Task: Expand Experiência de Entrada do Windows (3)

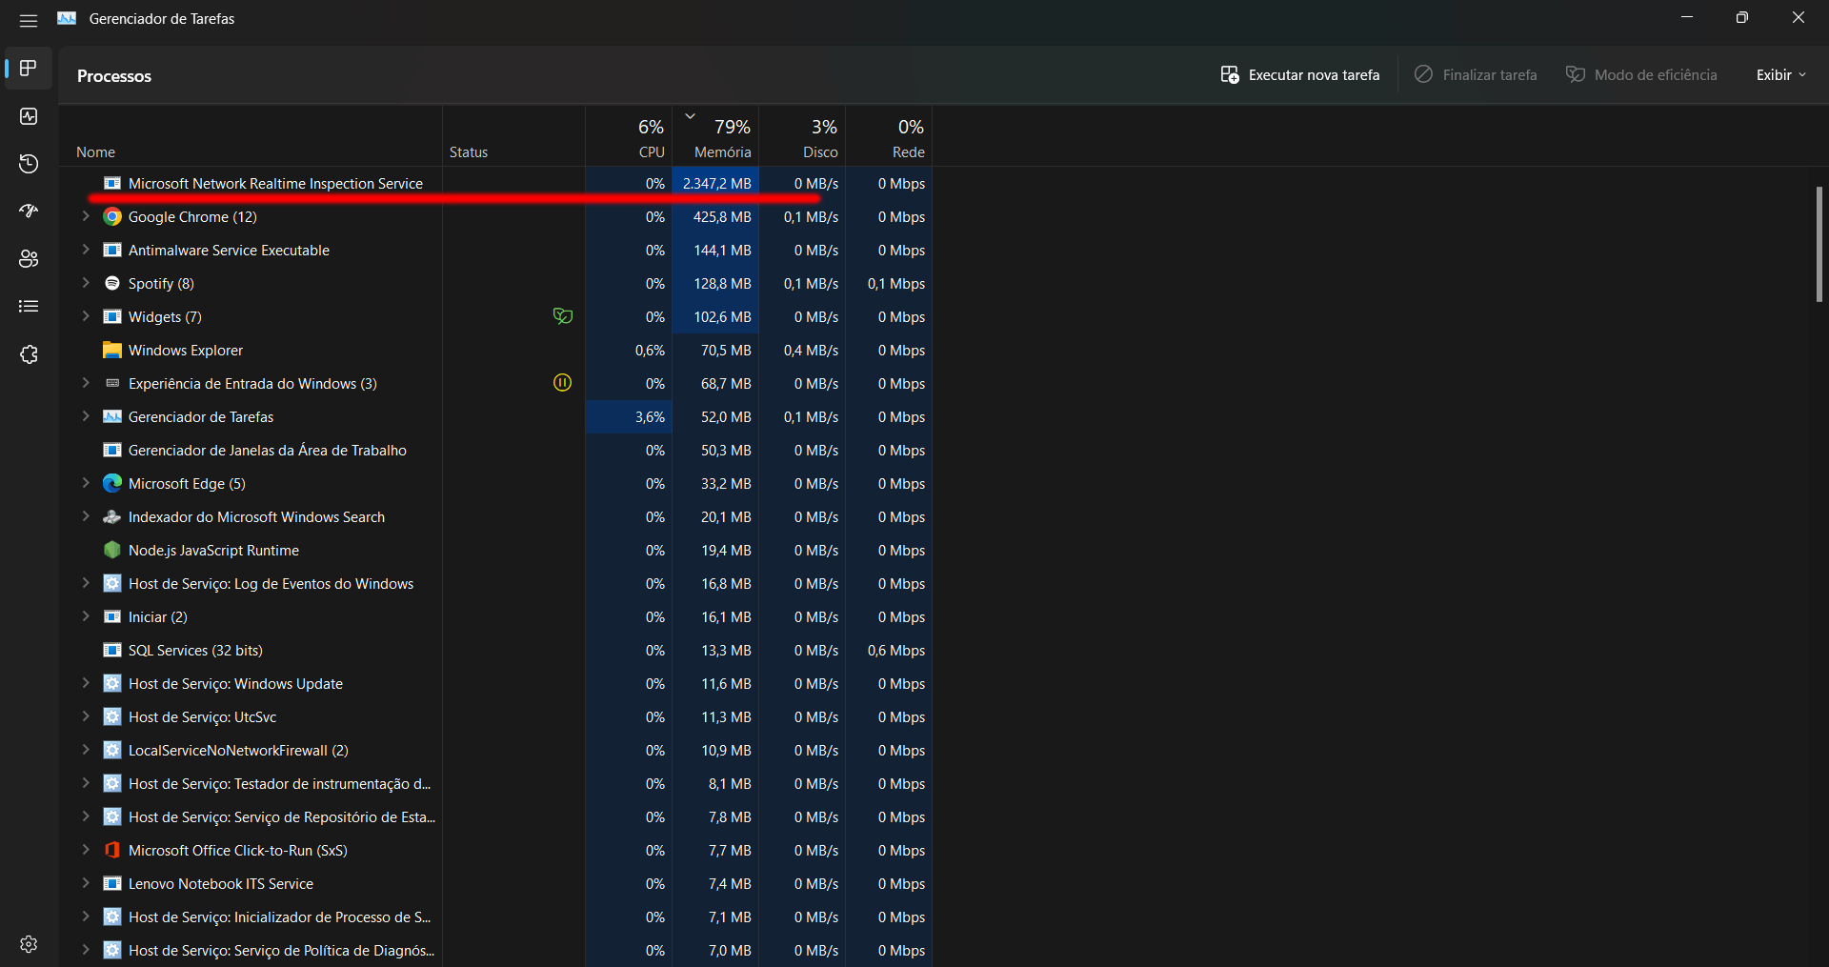Action: [86, 384]
